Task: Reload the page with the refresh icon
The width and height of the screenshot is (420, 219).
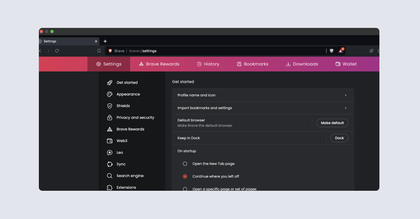Action: pyautogui.click(x=57, y=51)
